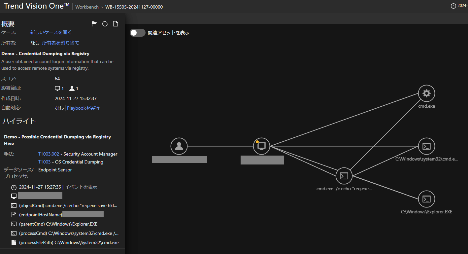Select the C:\Windows\system32\cmd.e... node
The height and width of the screenshot is (254, 468).
tap(426, 146)
